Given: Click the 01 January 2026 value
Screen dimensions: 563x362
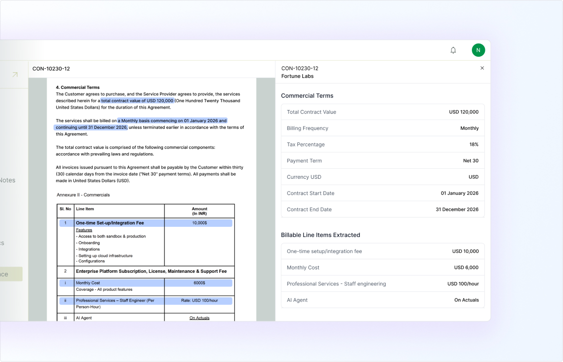Looking at the screenshot, I should coord(460,193).
